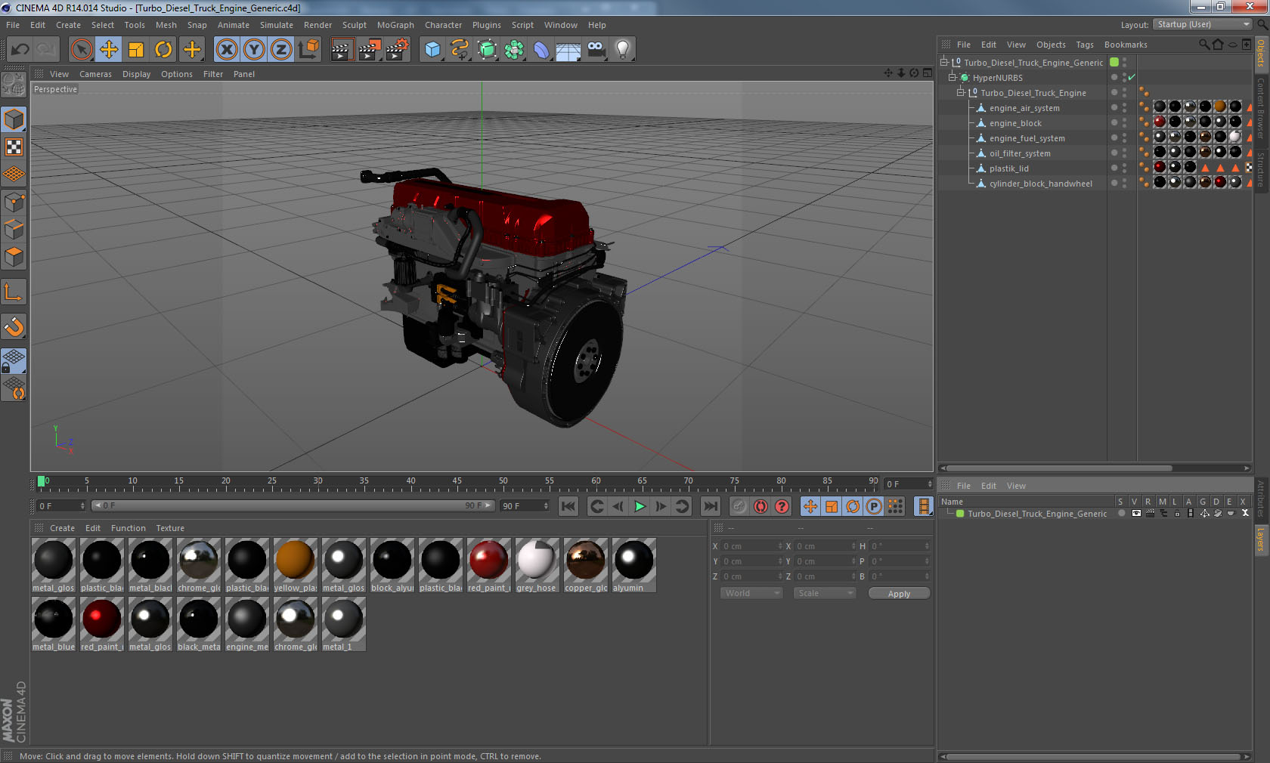Render active view icon

point(342,50)
